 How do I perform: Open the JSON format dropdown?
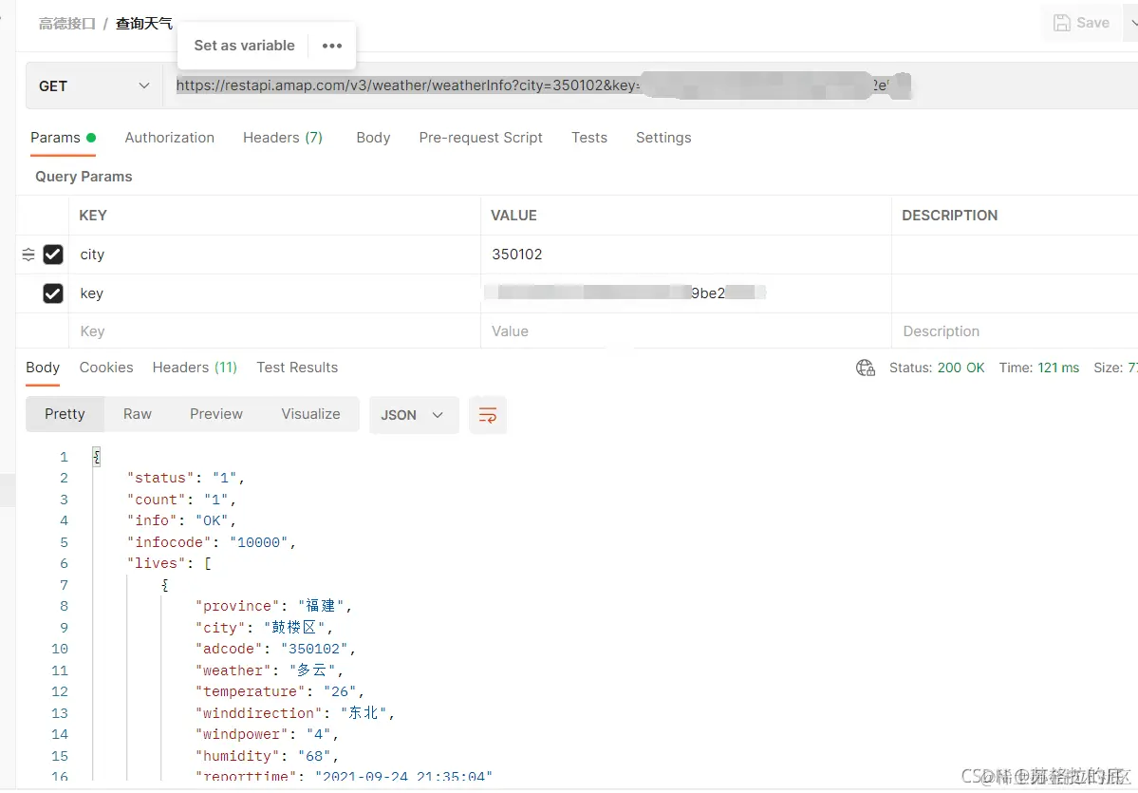(413, 415)
